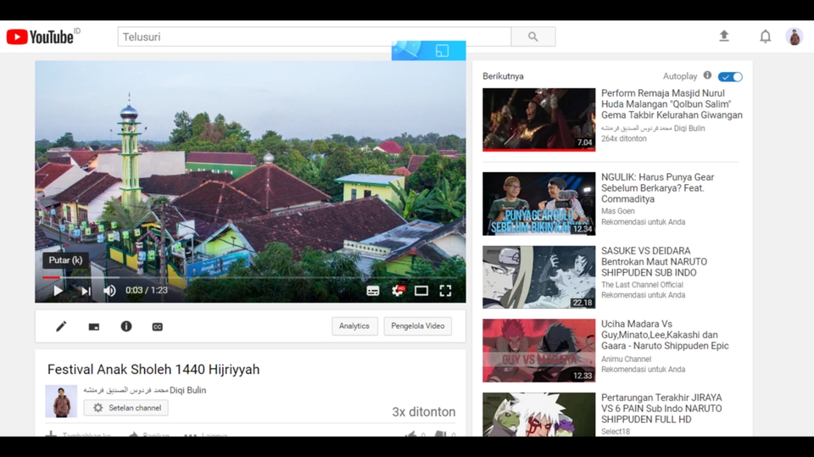814x457 pixels.
Task: Open the 'NGULIK: Harus Punya Gear' title
Action: (x=658, y=188)
